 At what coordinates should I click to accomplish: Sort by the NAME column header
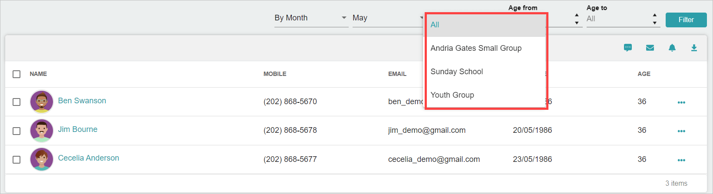[38, 74]
